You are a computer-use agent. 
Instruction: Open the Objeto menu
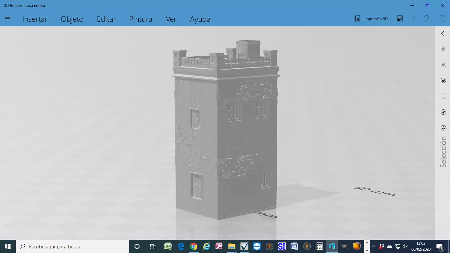click(x=72, y=19)
